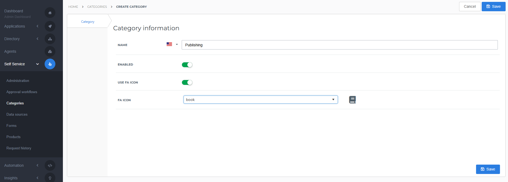Image resolution: width=508 pixels, height=182 pixels.
Task: Select the Category tab
Action: (x=88, y=22)
